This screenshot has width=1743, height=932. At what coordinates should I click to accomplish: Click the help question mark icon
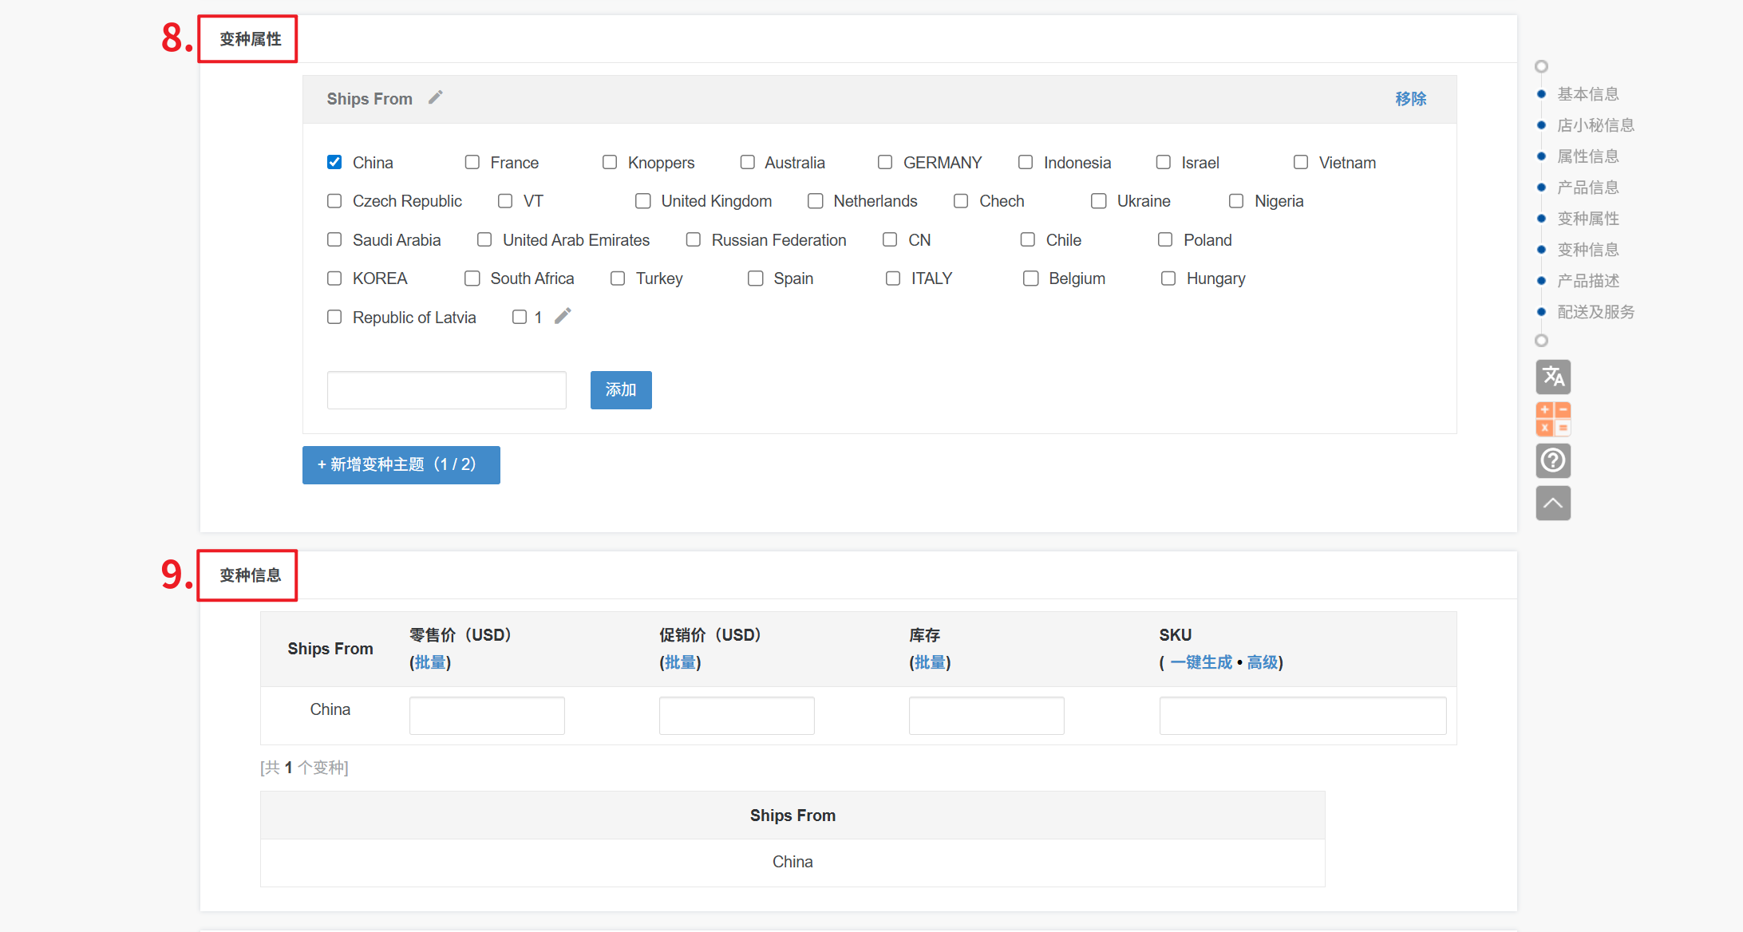pyautogui.click(x=1552, y=460)
